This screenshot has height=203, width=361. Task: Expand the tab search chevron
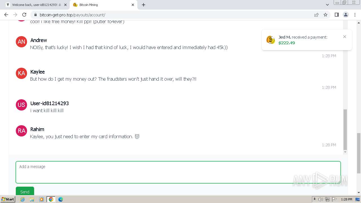pos(327,5)
